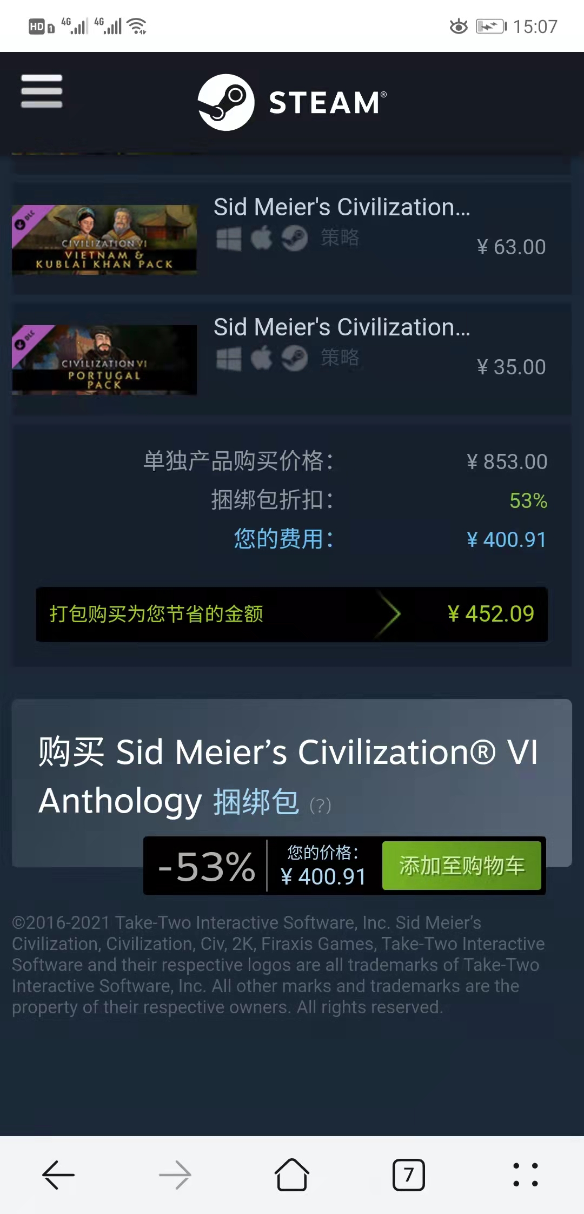The image size is (584, 1214).
Task: Tap the Steam icon on Portugal pack row
Action: (x=295, y=358)
